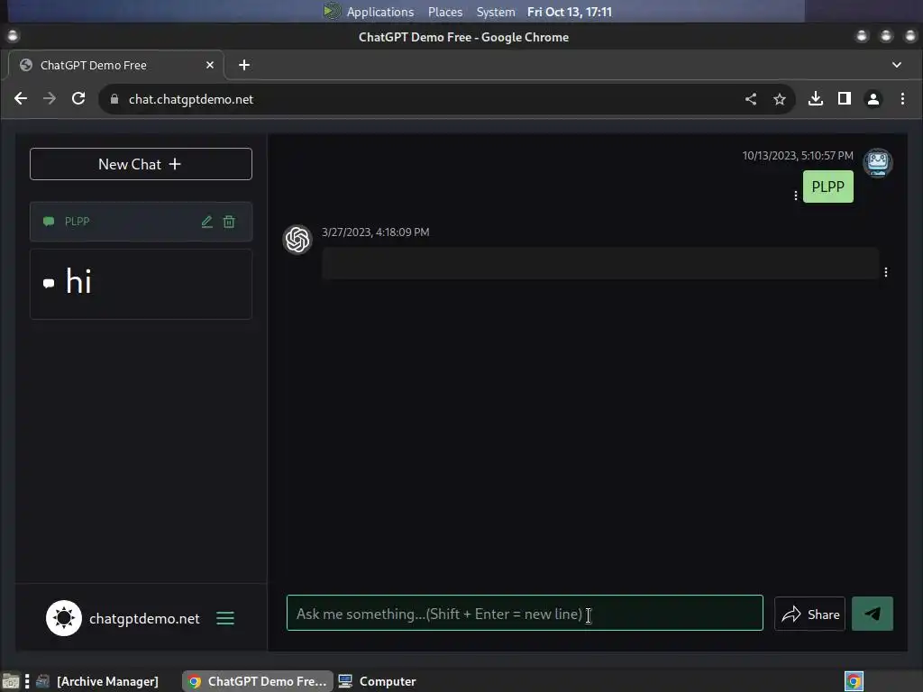This screenshot has height=692, width=923.
Task: Click the empty assistant reply bubble
Action: pyautogui.click(x=600, y=263)
